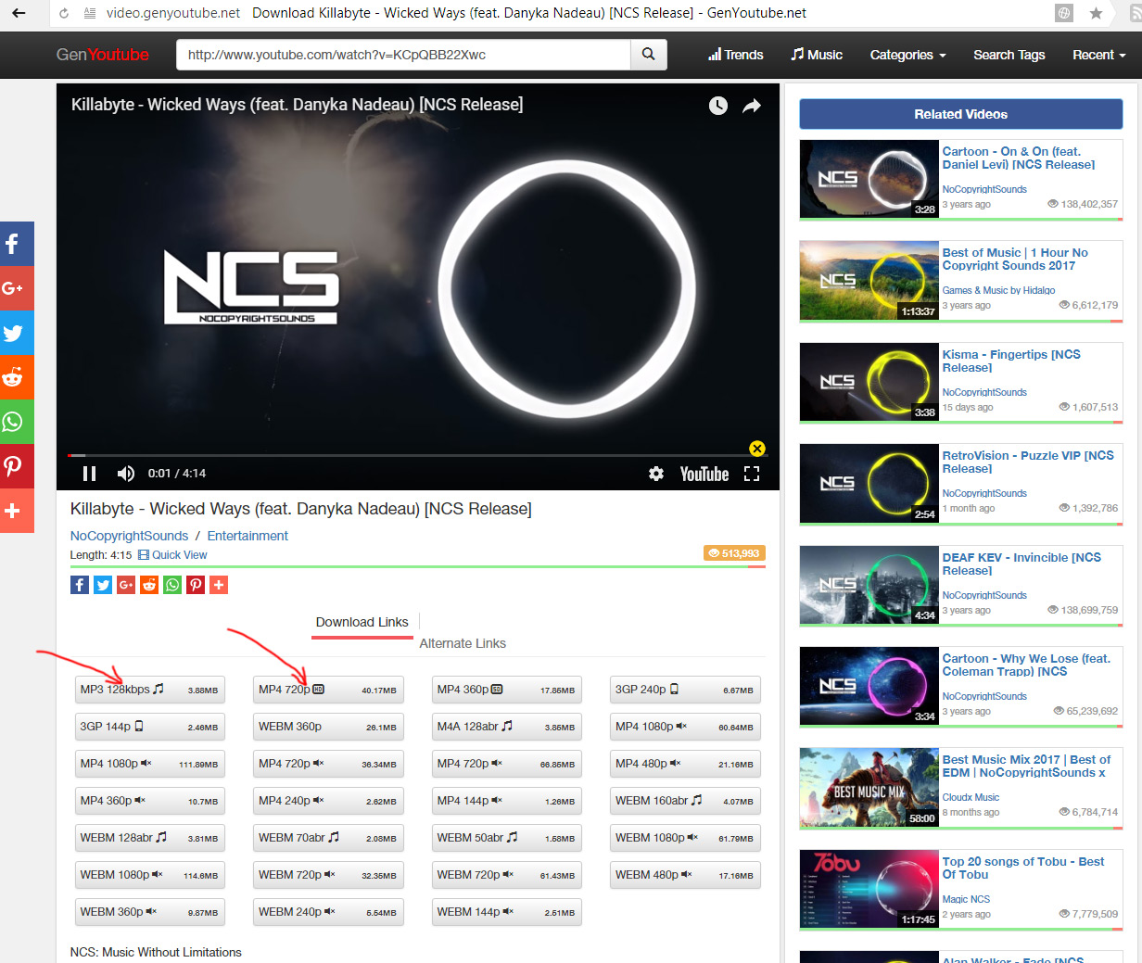Viewport: 1142px width, 963px height.
Task: Enter fullscreen video mode
Action: tap(752, 474)
